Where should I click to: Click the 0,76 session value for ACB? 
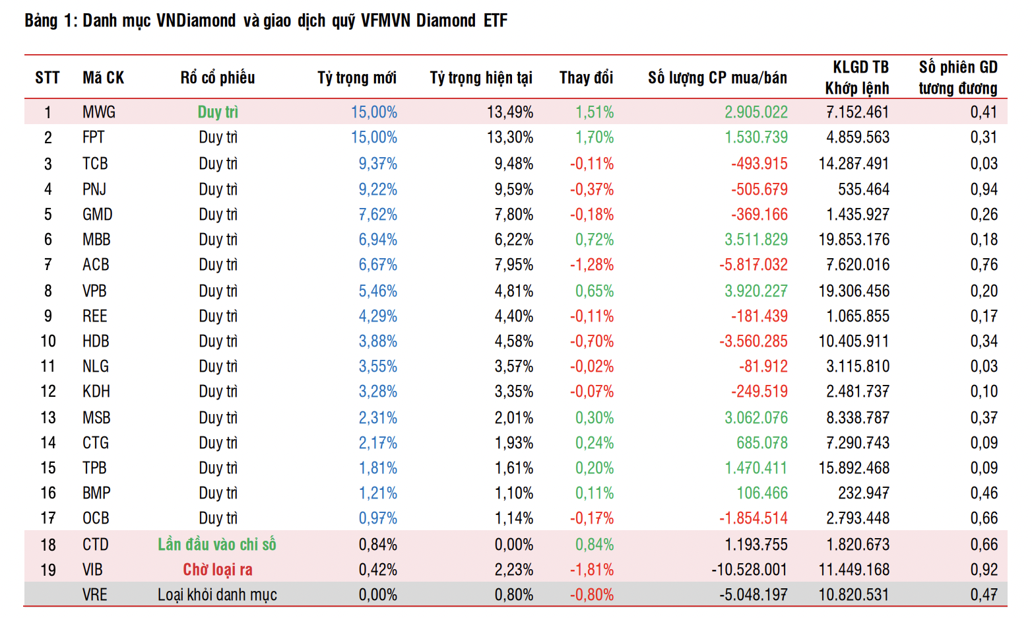pyautogui.click(x=984, y=265)
